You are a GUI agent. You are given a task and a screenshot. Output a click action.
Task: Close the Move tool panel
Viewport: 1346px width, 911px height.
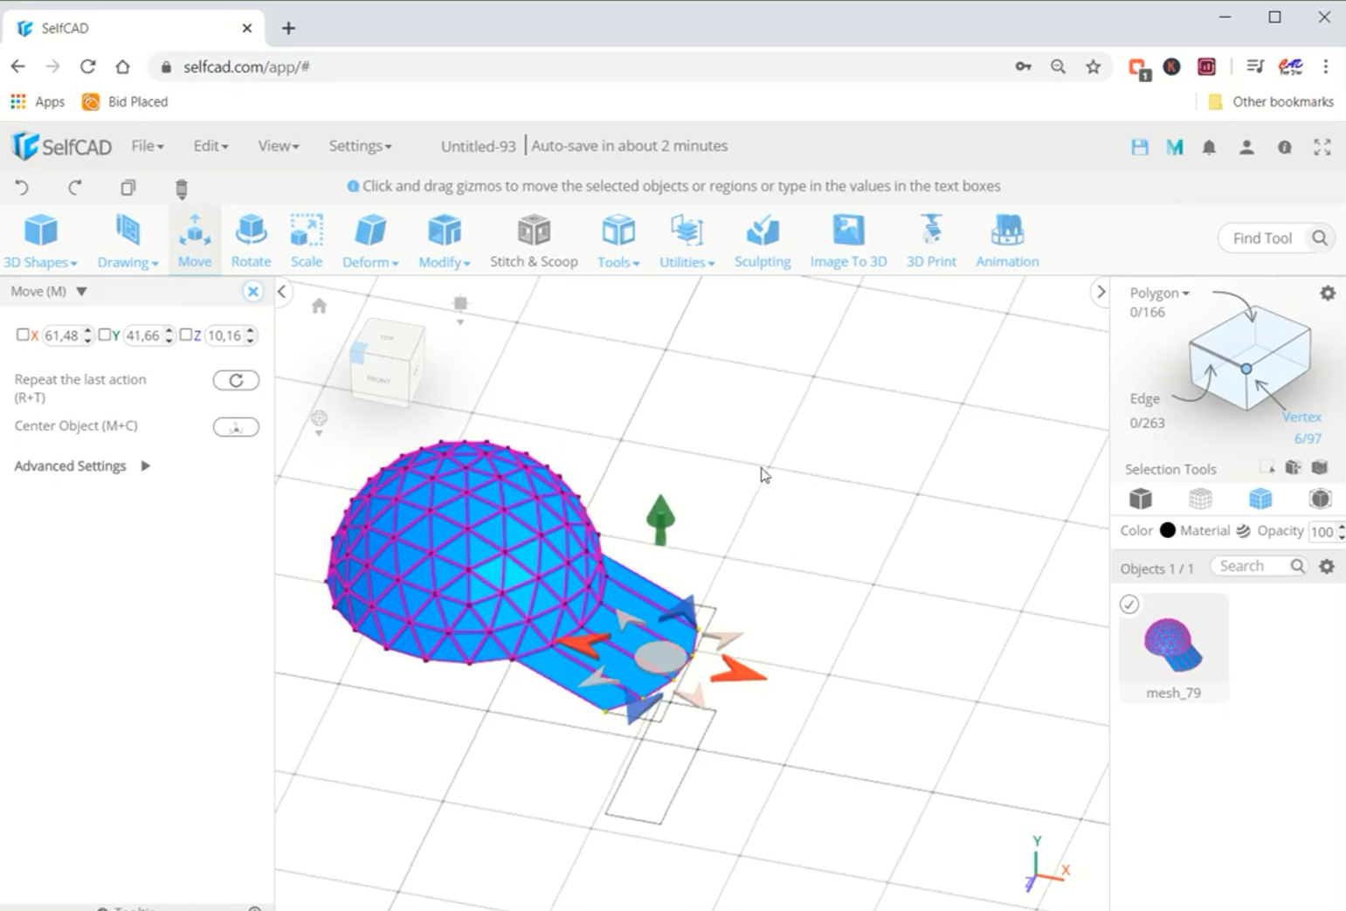coord(252,291)
